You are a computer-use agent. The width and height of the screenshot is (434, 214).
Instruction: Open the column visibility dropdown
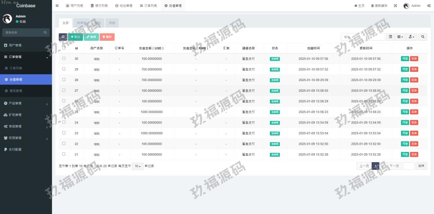pyautogui.click(x=400, y=37)
